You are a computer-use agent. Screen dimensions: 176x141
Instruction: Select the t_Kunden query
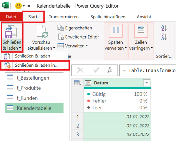point(27,98)
